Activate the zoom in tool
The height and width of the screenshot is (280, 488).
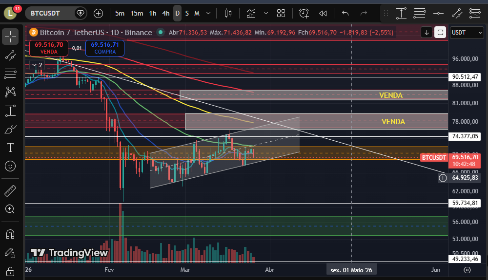pyautogui.click(x=10, y=209)
